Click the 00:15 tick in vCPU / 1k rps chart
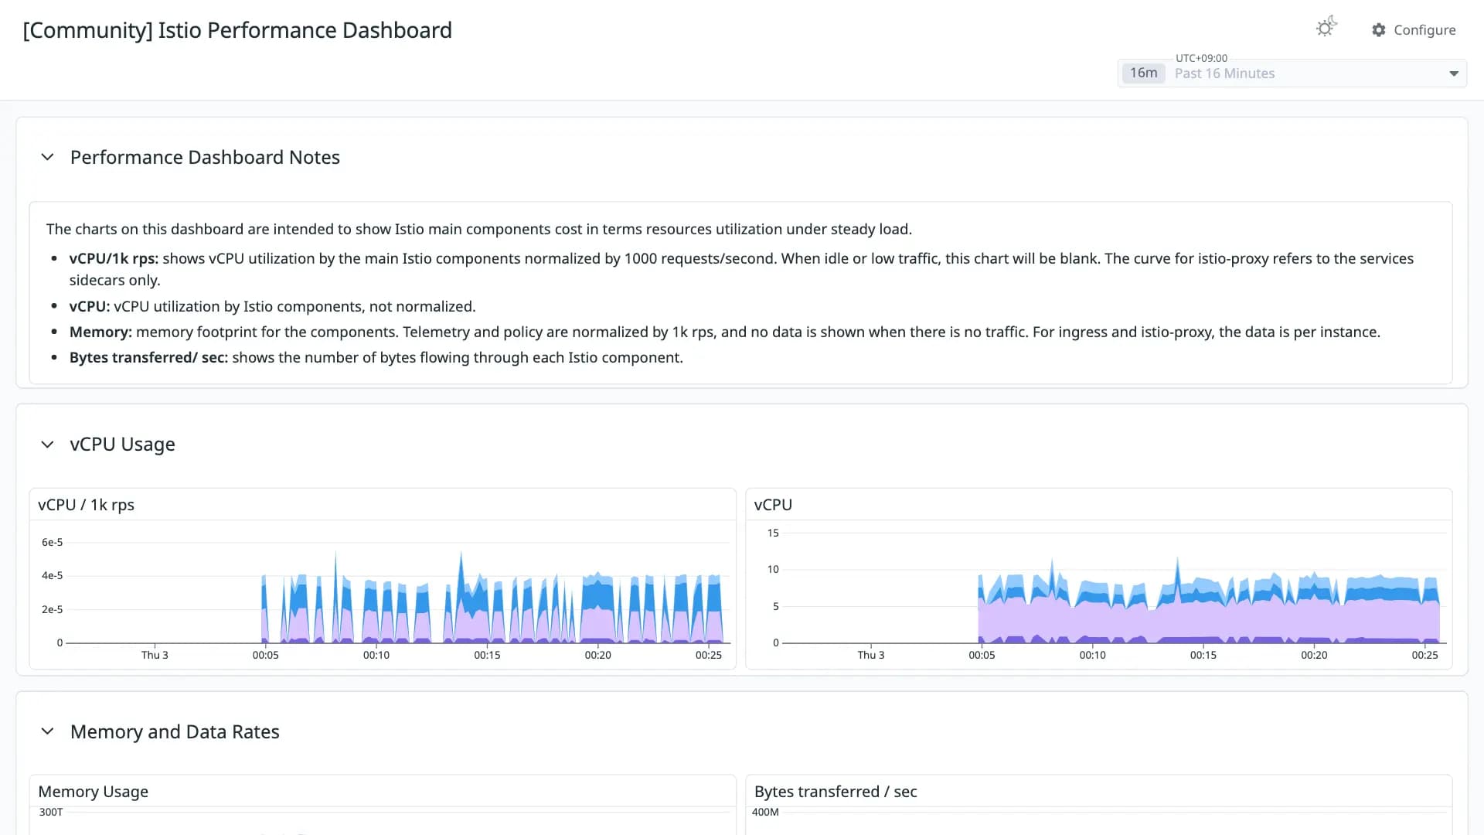Screen dimensions: 1484x835 [487, 656]
